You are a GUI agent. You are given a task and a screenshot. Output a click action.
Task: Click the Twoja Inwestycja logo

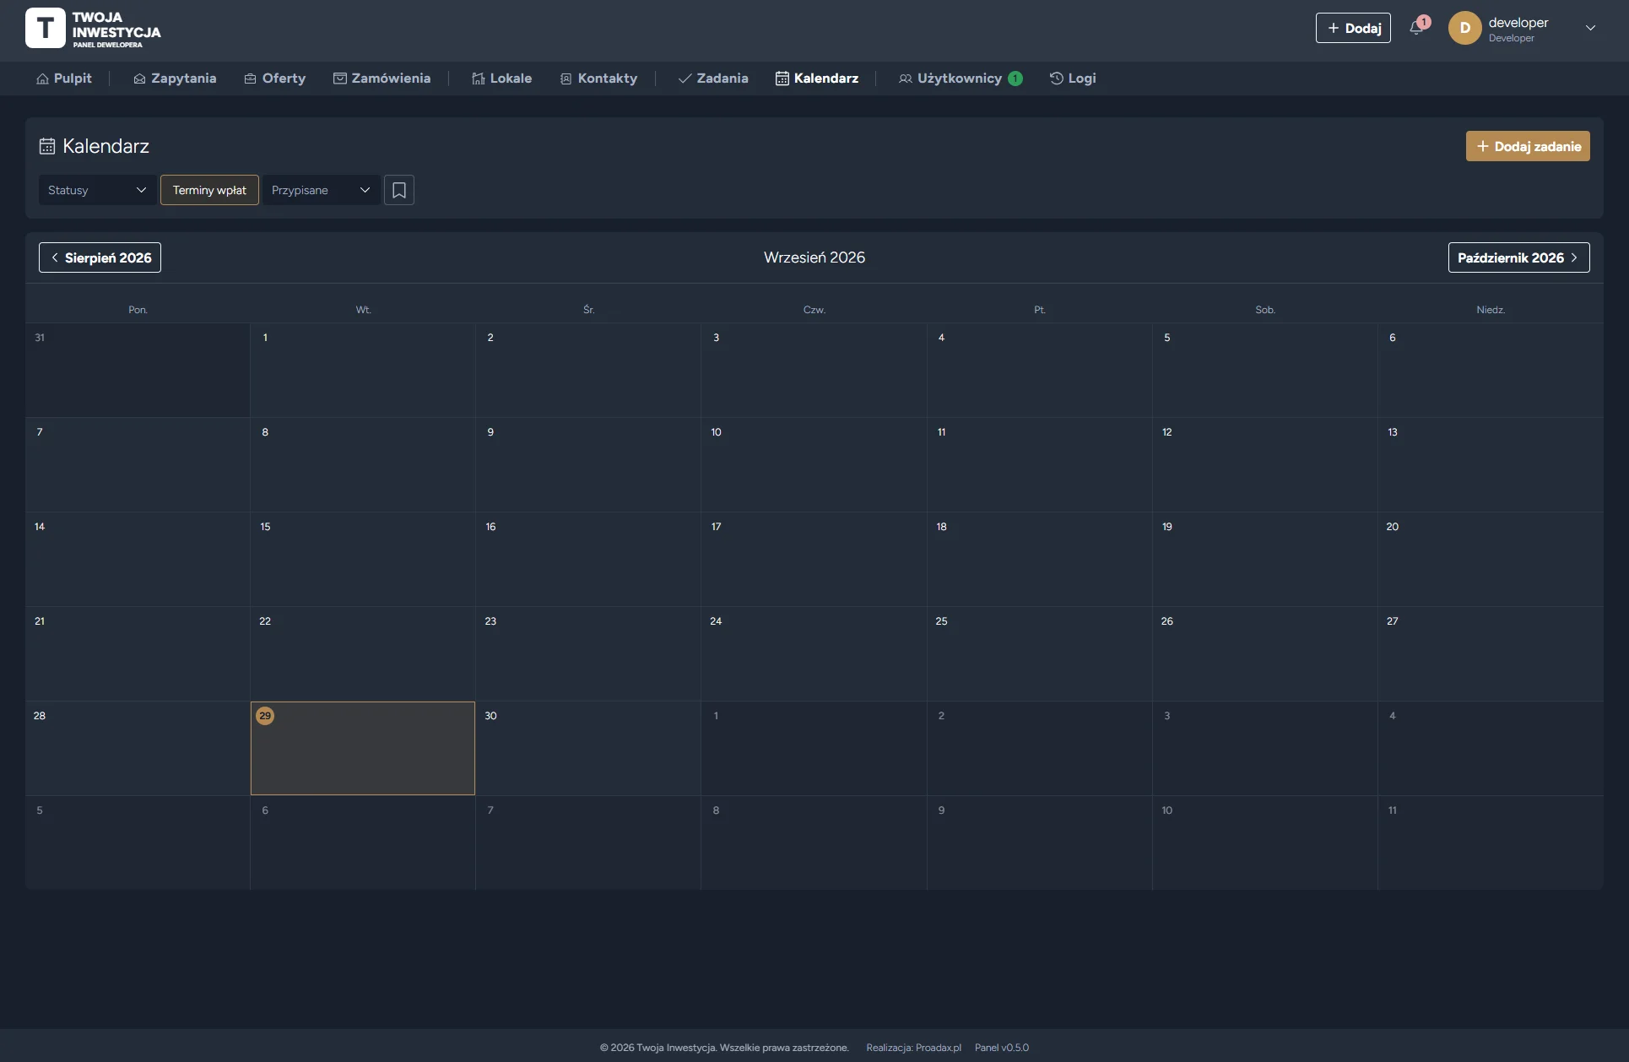pos(93,29)
